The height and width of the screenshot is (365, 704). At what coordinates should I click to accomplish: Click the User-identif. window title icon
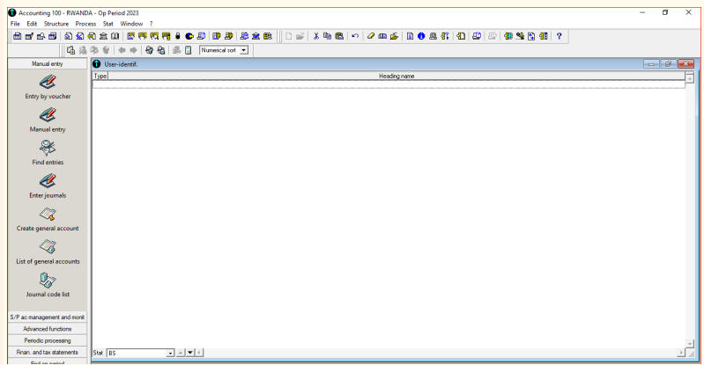coord(97,64)
